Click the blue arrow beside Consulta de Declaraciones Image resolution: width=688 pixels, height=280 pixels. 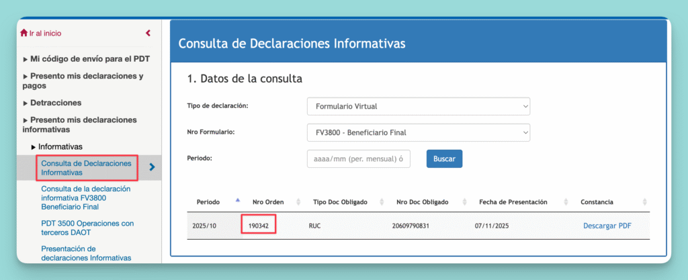coord(152,167)
